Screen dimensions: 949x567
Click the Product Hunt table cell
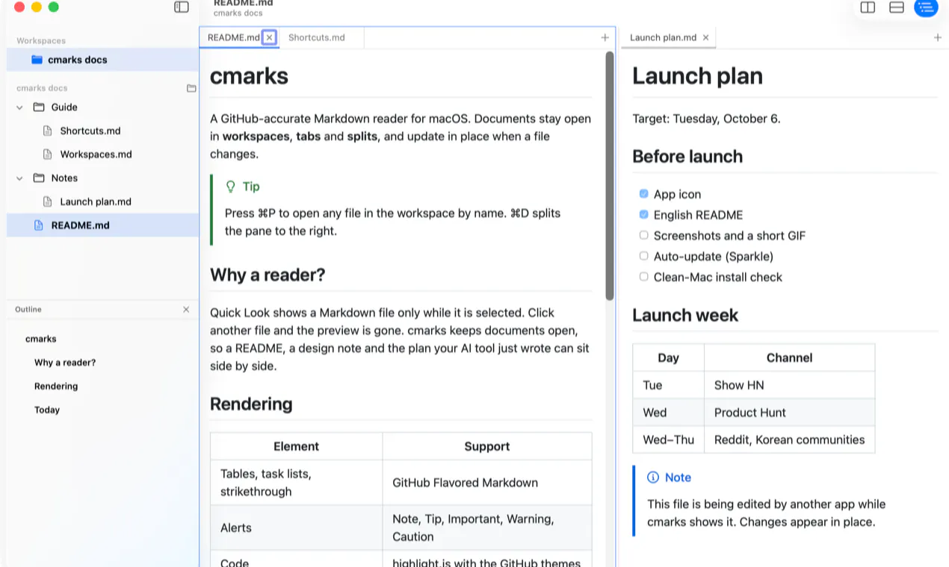click(789, 413)
